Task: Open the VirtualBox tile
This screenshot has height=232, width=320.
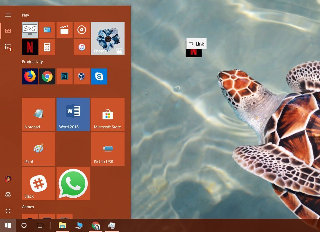Action: pos(82,76)
